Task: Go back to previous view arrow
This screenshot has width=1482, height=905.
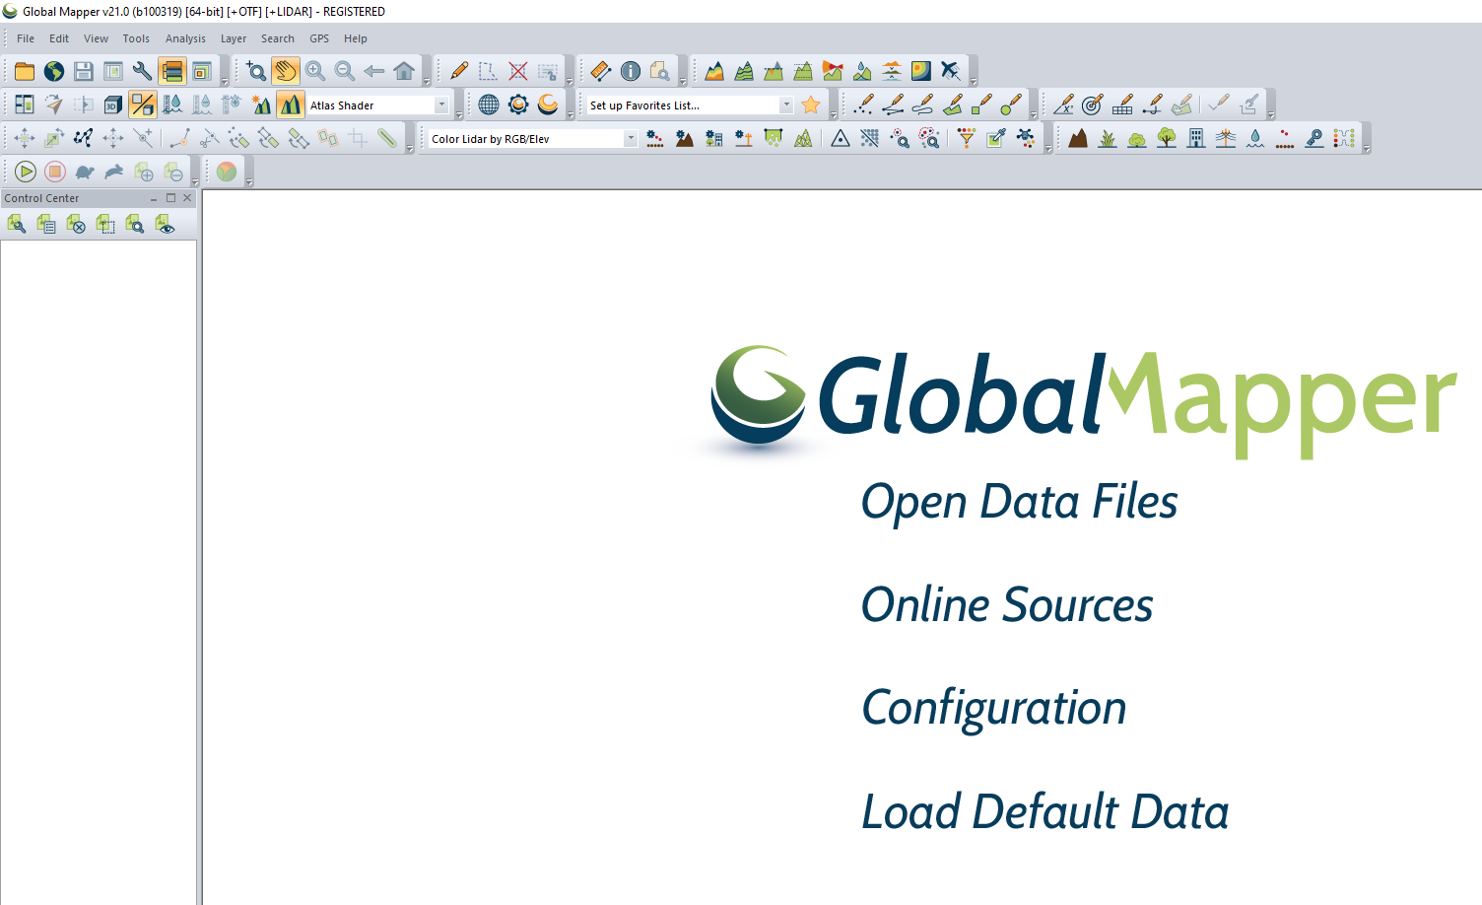Action: (x=374, y=71)
